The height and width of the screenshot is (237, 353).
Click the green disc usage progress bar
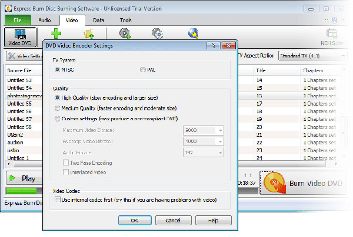tap(21, 191)
